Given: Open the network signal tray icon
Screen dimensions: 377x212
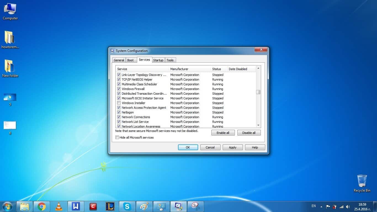Looking at the screenshot, I should 341,206.
